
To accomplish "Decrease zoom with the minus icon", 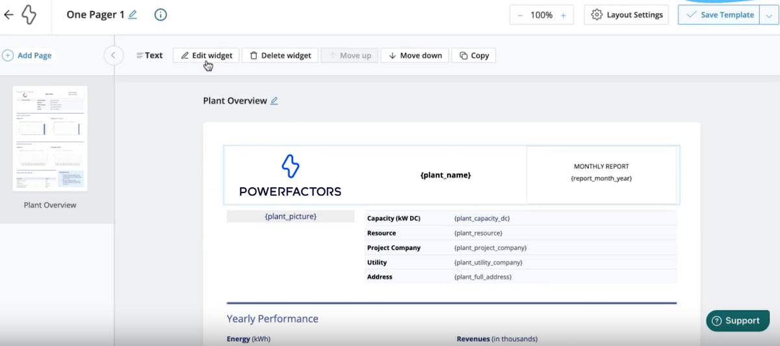I will point(520,15).
